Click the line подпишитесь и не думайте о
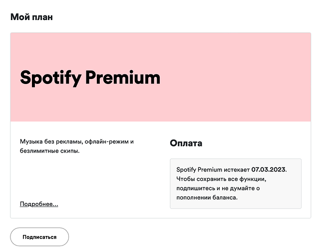Image resolution: width=315 pixels, height=250 pixels. click(x=218, y=188)
